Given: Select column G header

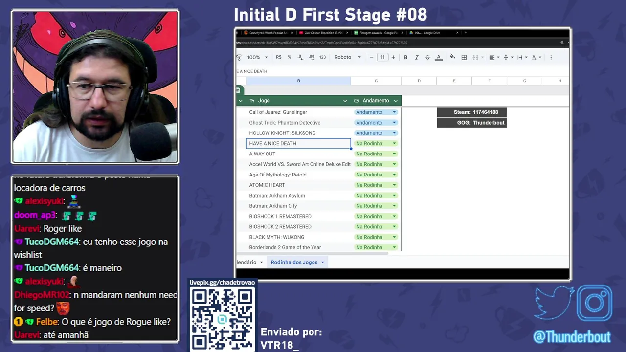Looking at the screenshot, I should [x=525, y=81].
